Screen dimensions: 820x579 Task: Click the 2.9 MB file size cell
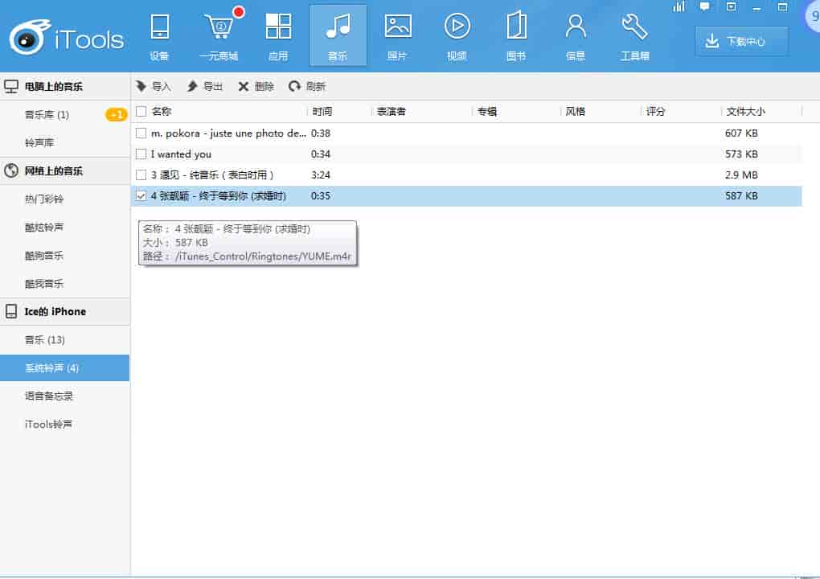tap(741, 175)
